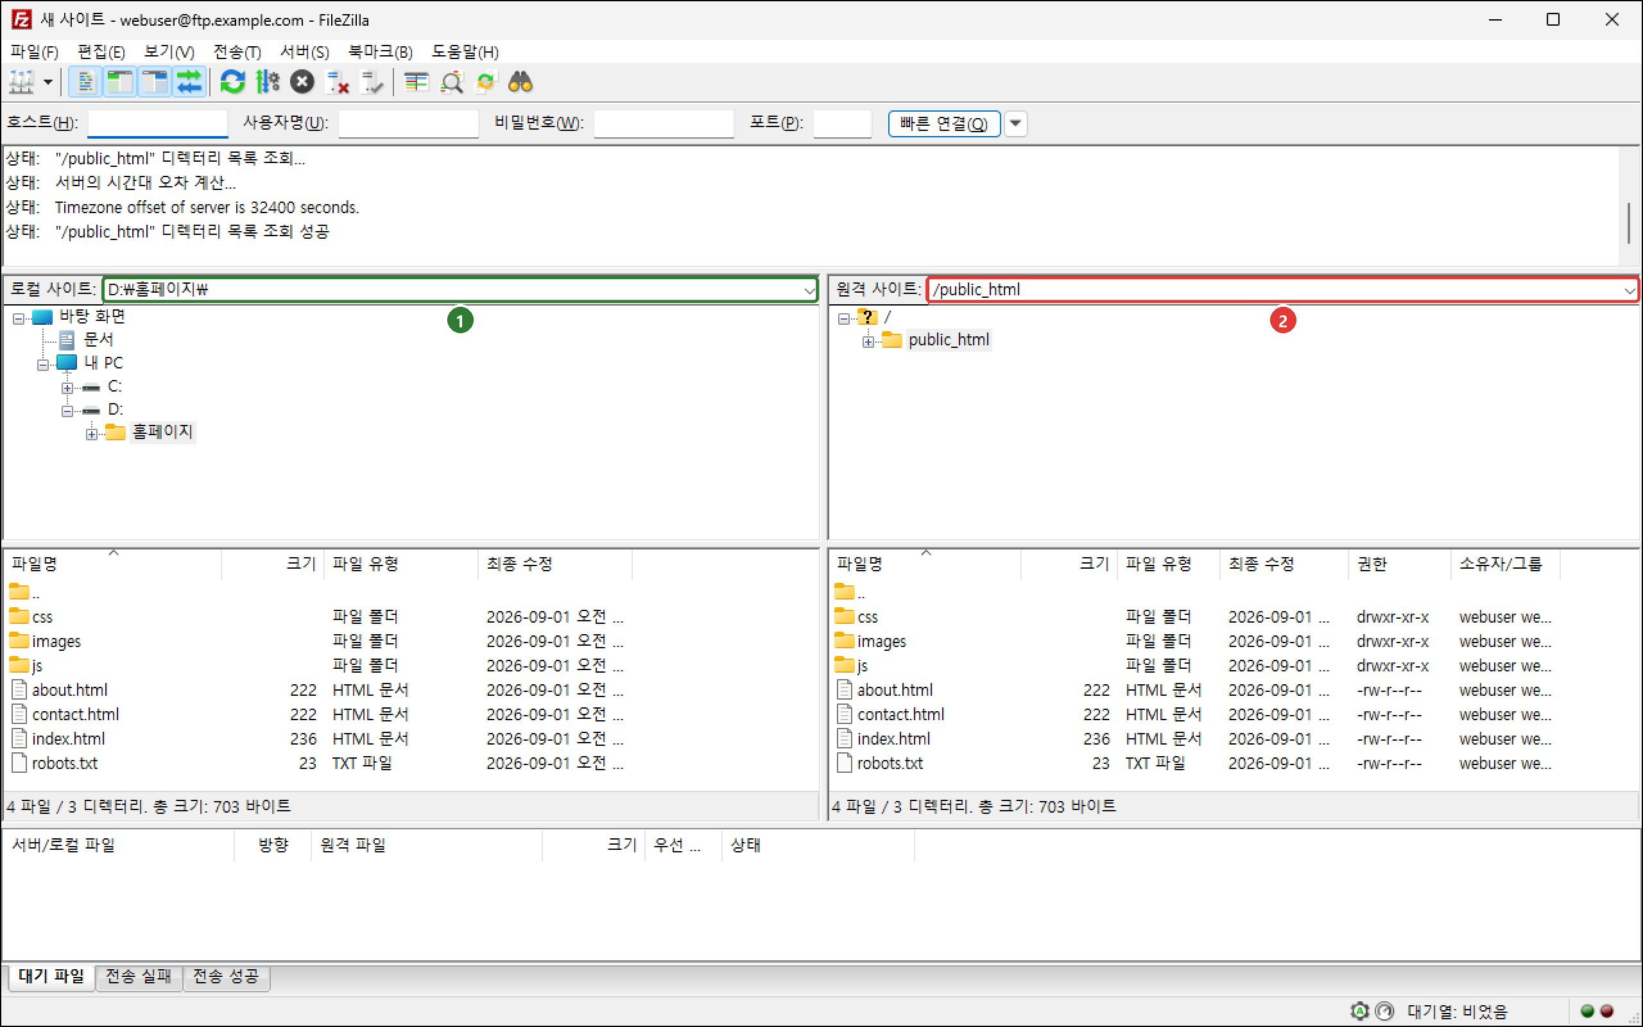This screenshot has width=1643, height=1027.
Task: Go to local parent folder ..
Action: click(25, 592)
